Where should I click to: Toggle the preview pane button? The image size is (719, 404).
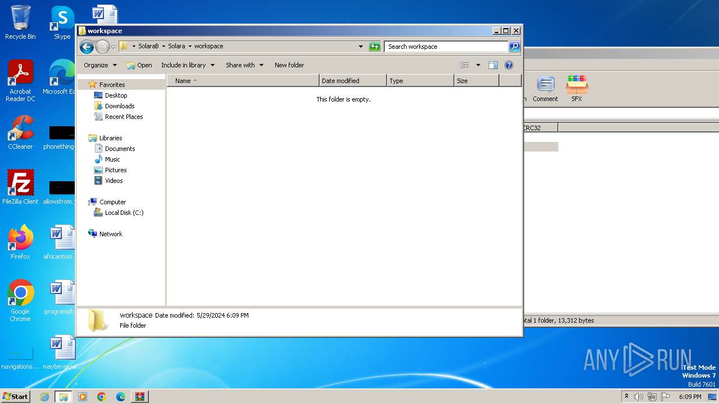[x=493, y=65]
